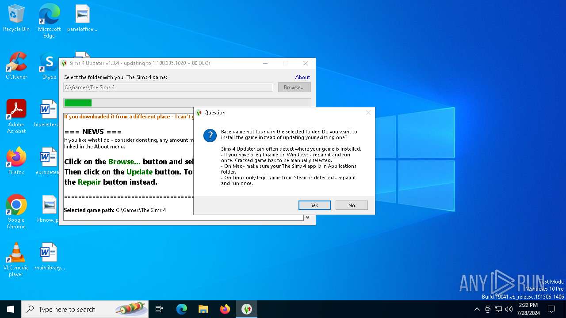
Task: Click the green update progress bar
Action: click(187, 103)
